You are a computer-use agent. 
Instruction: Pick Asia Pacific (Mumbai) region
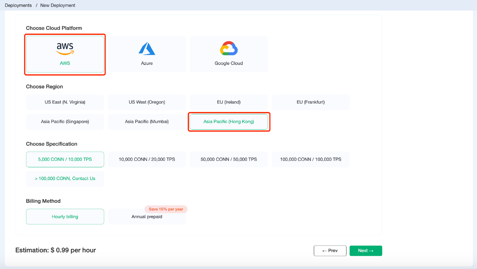147,121
